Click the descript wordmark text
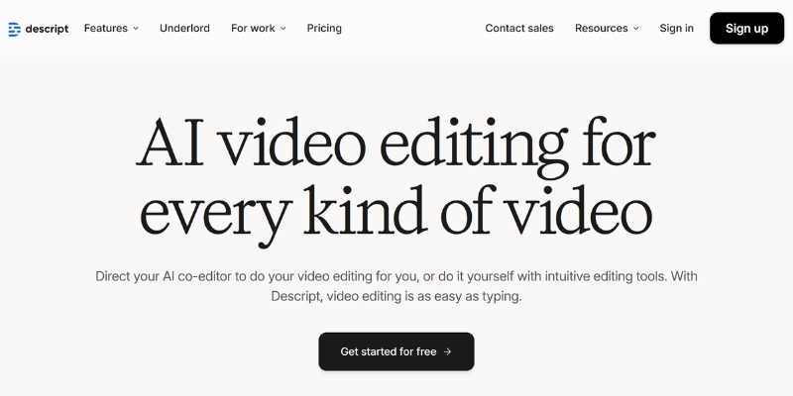 tap(48, 29)
